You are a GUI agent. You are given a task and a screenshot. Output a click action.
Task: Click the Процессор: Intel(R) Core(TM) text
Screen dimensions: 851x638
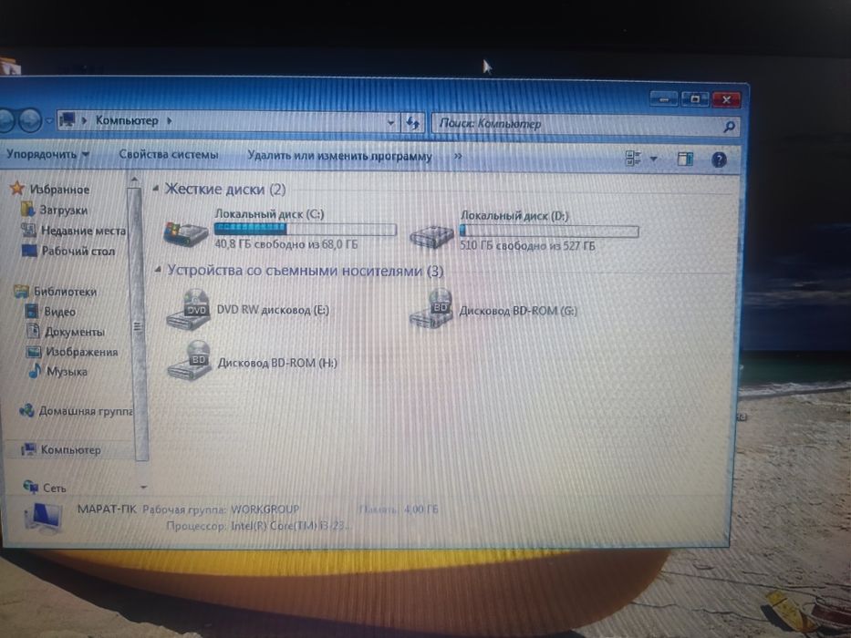[x=259, y=526]
